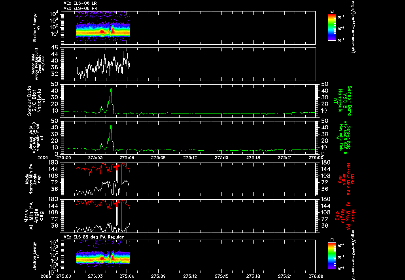Click 'Anode Background Count Rate' axis label
Viewport: 405px width, 280px height.
[38, 64]
